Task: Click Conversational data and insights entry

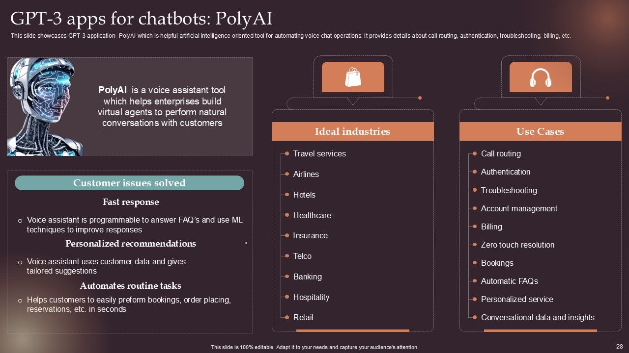Action: point(538,317)
